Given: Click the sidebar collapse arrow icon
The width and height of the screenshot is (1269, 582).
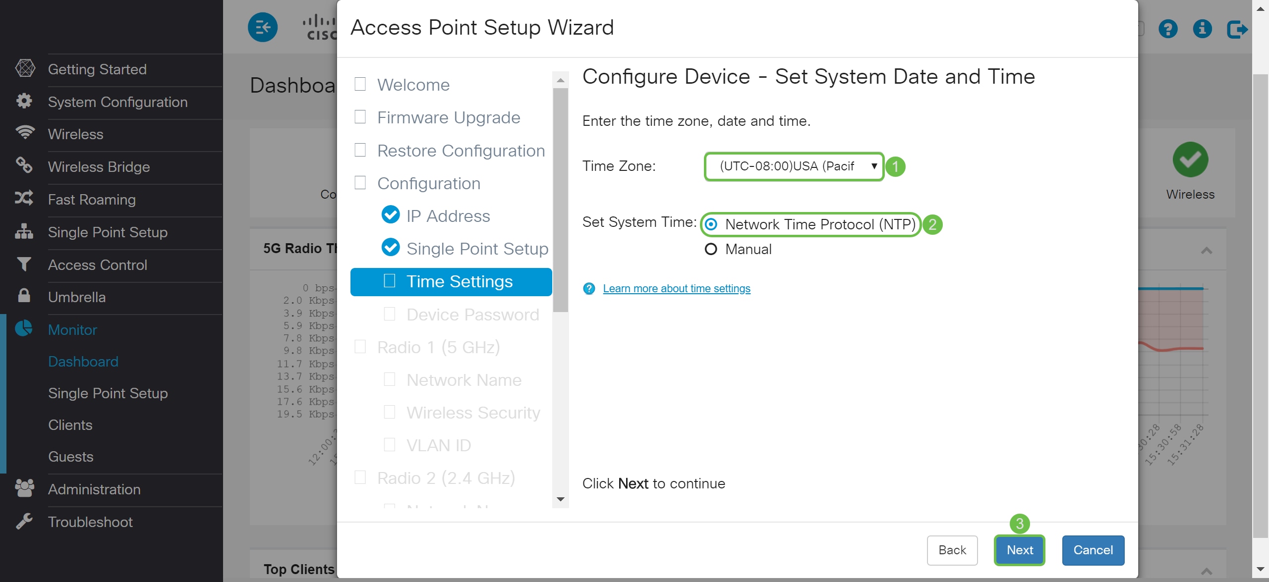Looking at the screenshot, I should (x=262, y=27).
